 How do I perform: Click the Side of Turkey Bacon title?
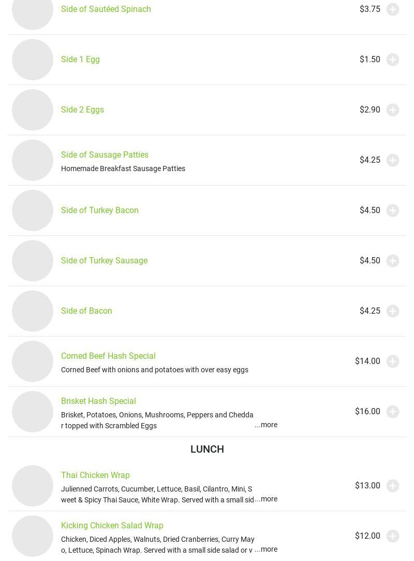pos(99,211)
